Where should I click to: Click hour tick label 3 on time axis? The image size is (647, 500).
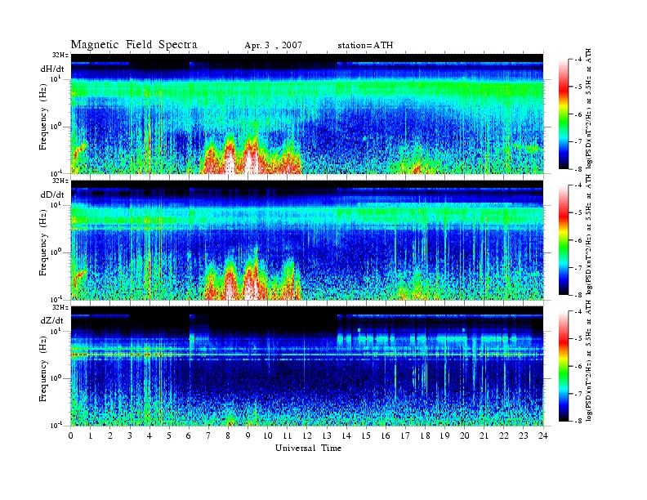pyautogui.click(x=130, y=435)
